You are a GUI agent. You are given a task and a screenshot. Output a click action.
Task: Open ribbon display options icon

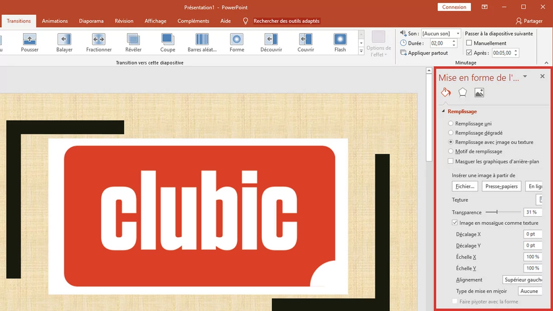484,7
